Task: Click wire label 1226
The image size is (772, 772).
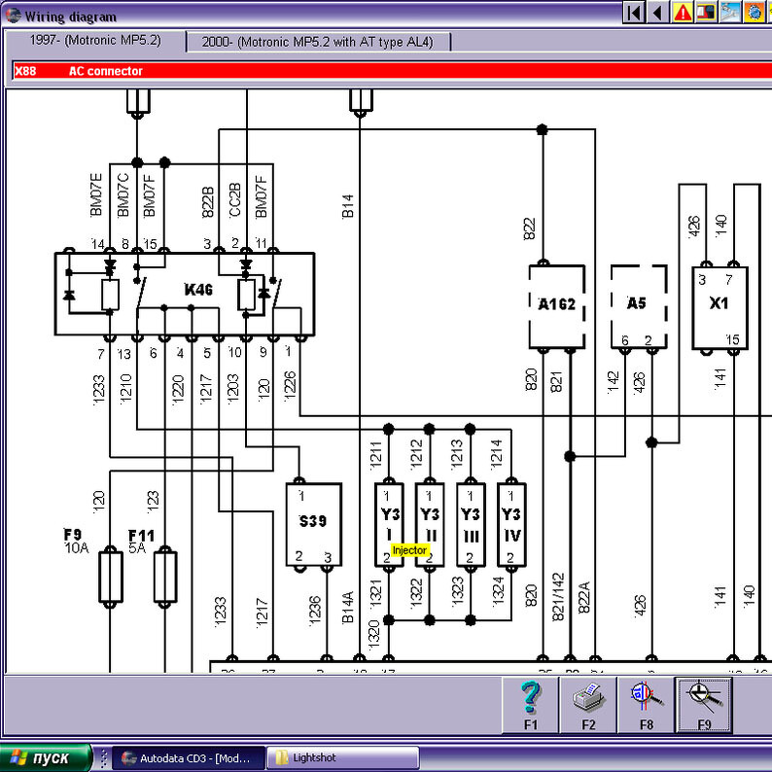Action: (290, 387)
